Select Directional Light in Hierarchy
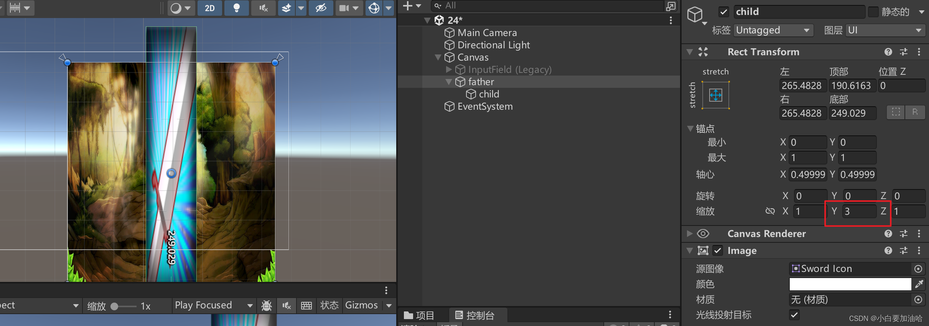 click(x=494, y=45)
